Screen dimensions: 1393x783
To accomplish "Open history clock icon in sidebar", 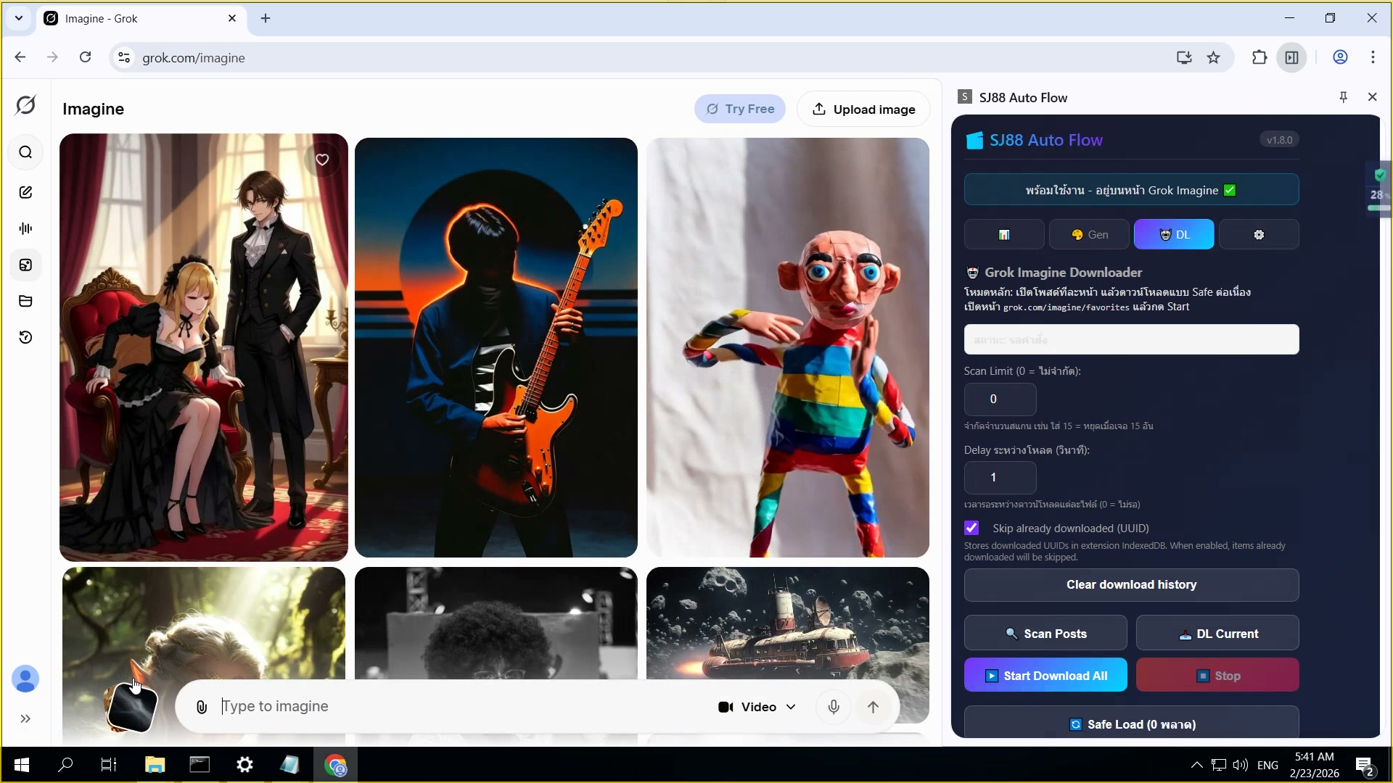I will [25, 337].
